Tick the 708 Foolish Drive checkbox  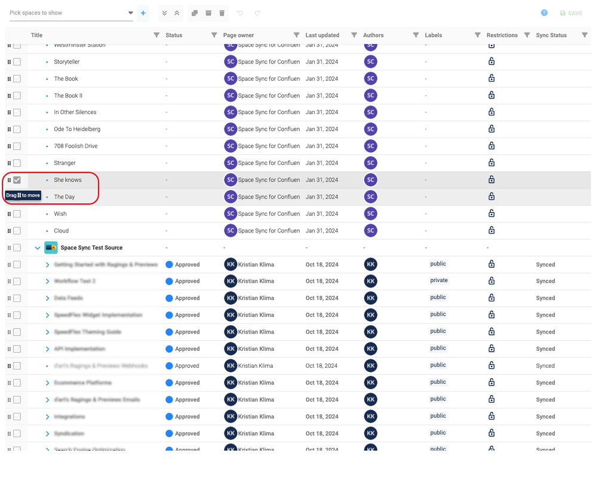pyautogui.click(x=17, y=146)
